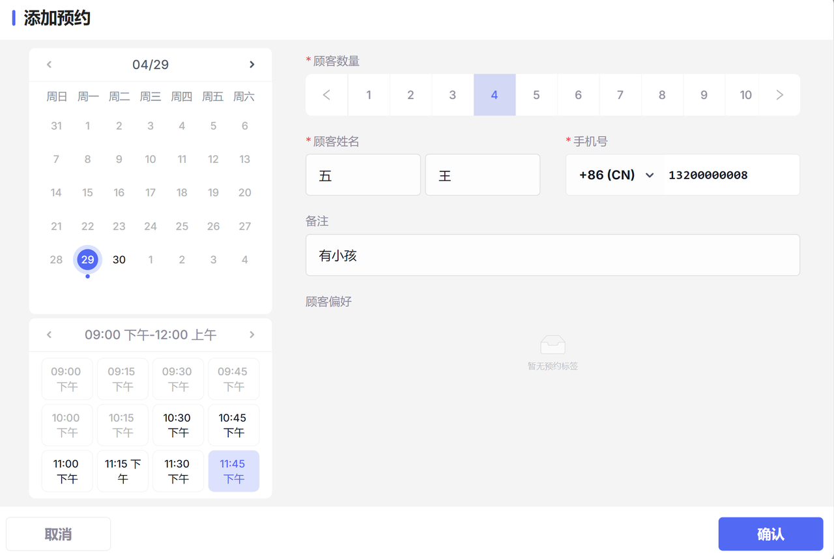
Task: Click date 10 in the calendar
Action: (x=151, y=160)
